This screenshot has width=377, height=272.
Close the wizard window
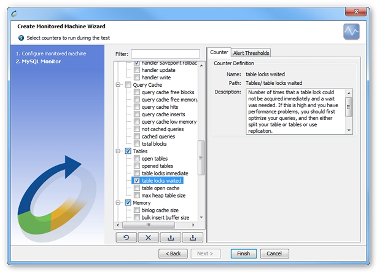(356, 12)
